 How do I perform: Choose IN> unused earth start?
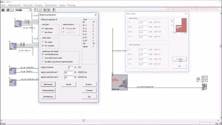pos(48,46)
